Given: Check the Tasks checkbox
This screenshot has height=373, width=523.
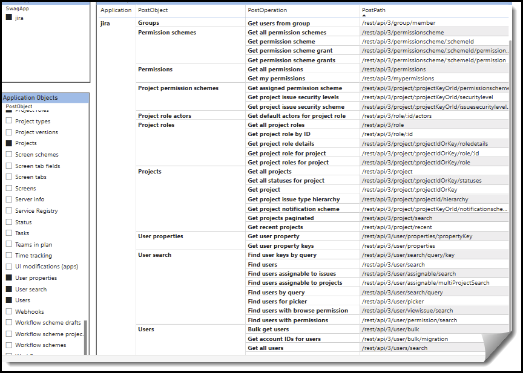Looking at the screenshot, I should [x=9, y=233].
